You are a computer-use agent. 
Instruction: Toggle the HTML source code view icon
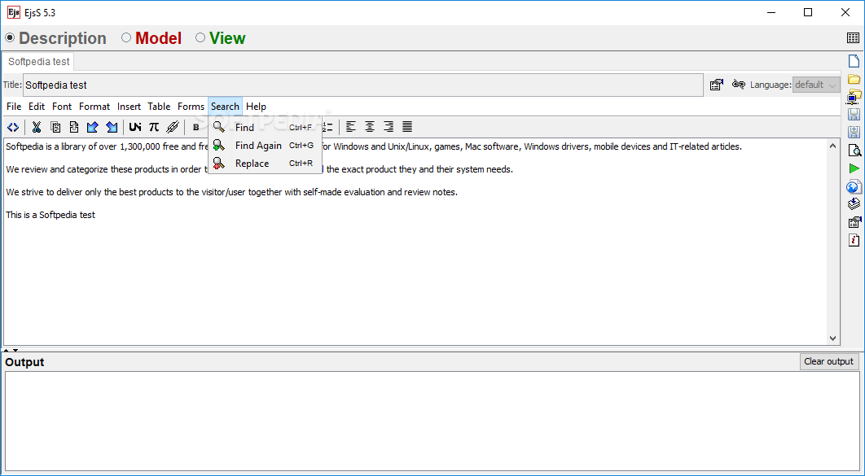pyautogui.click(x=13, y=127)
